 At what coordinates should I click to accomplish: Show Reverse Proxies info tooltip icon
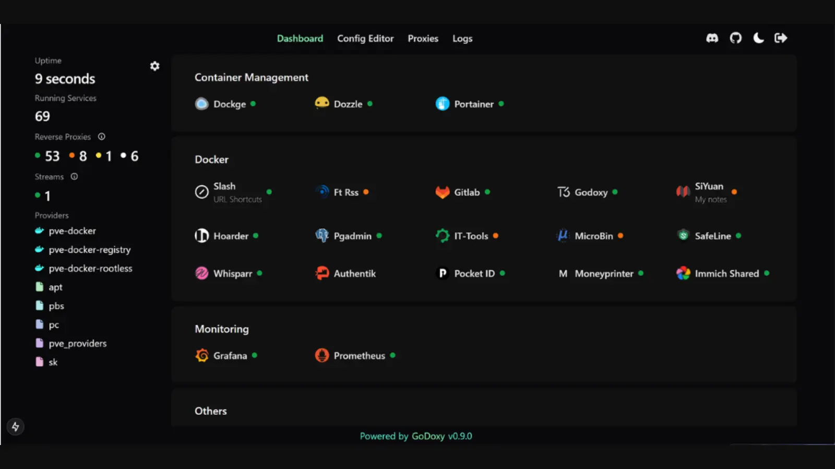tap(102, 137)
